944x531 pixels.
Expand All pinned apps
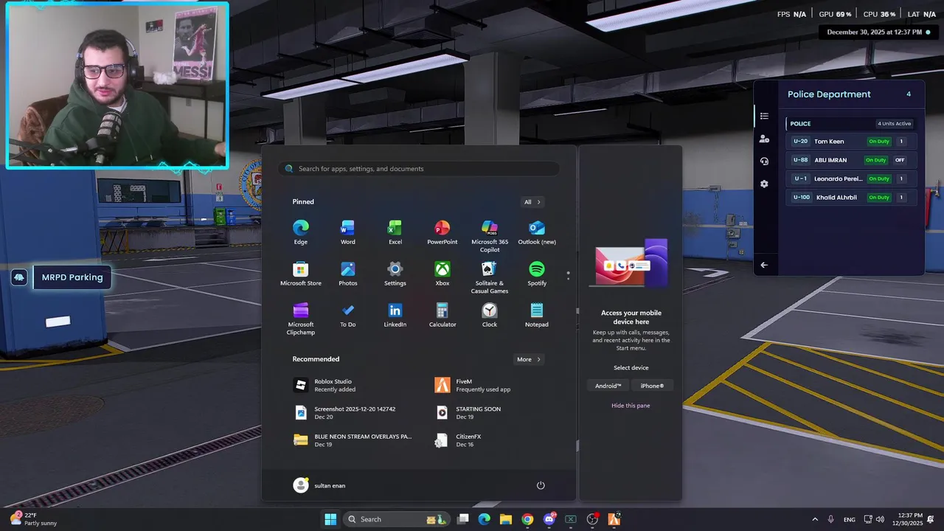click(532, 202)
